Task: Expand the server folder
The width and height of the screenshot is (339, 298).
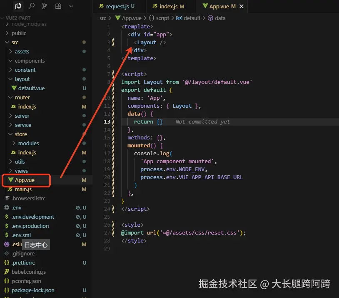Action: tap(22, 116)
